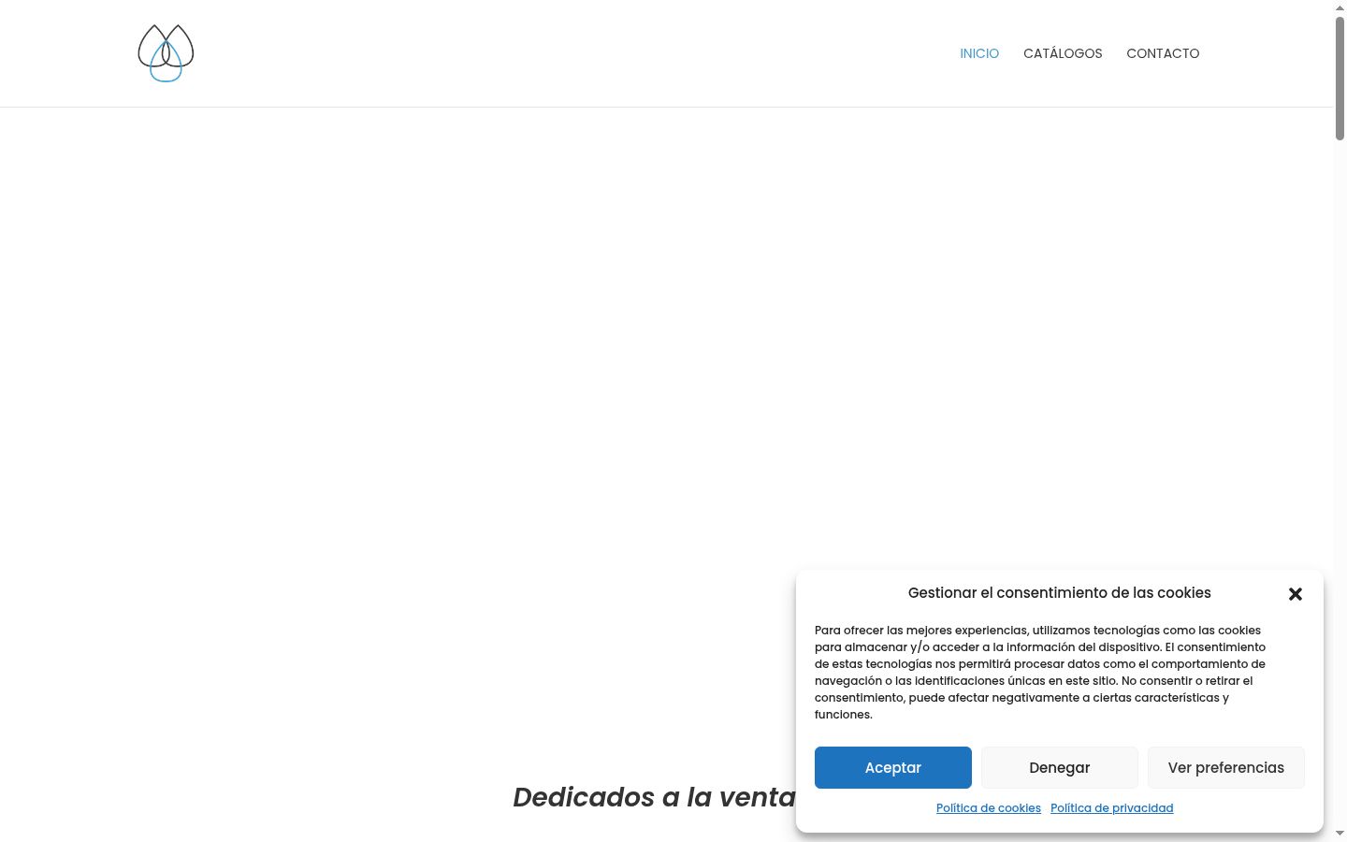
Task: Open the Política de cookies link
Action: [x=989, y=808]
